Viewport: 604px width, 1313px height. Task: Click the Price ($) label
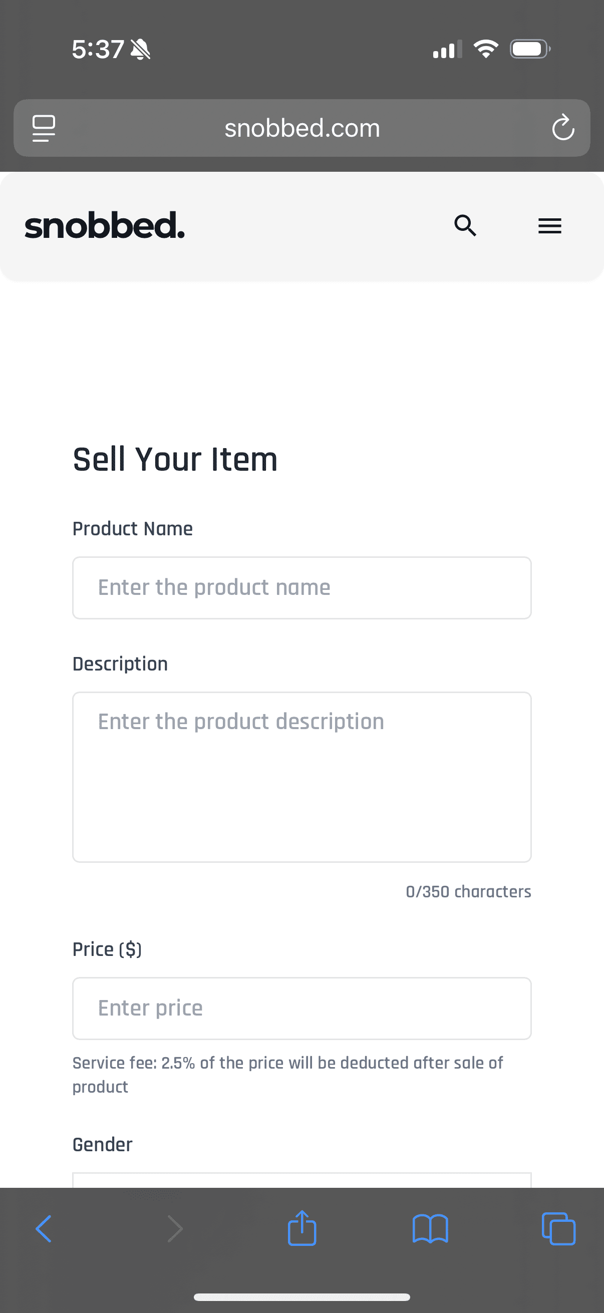[x=107, y=948]
